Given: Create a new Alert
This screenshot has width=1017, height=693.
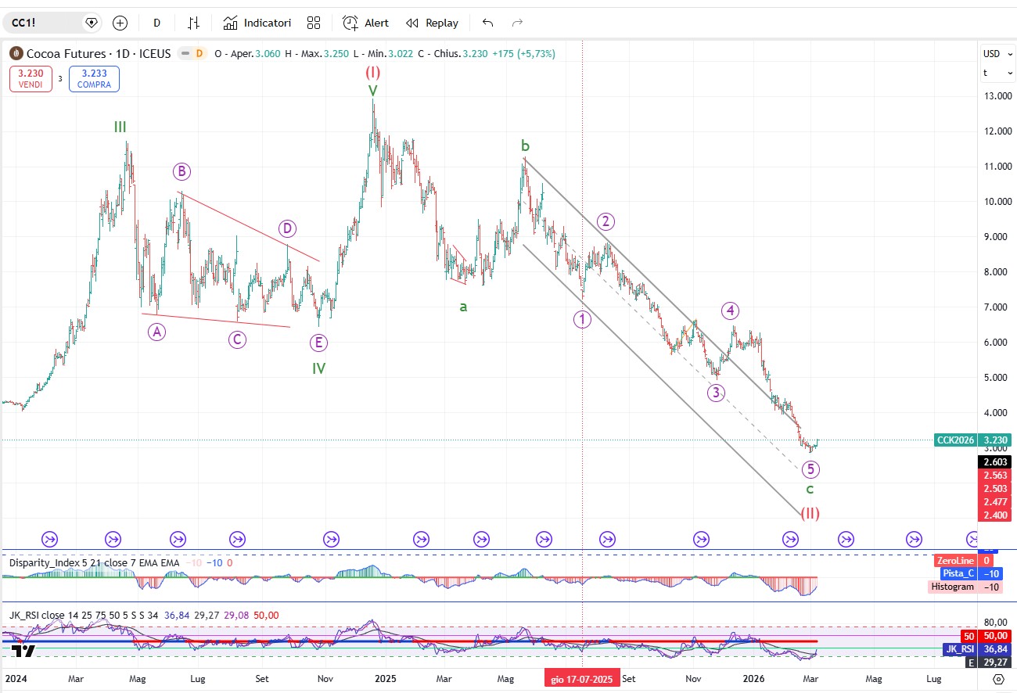Looking at the screenshot, I should [x=365, y=23].
